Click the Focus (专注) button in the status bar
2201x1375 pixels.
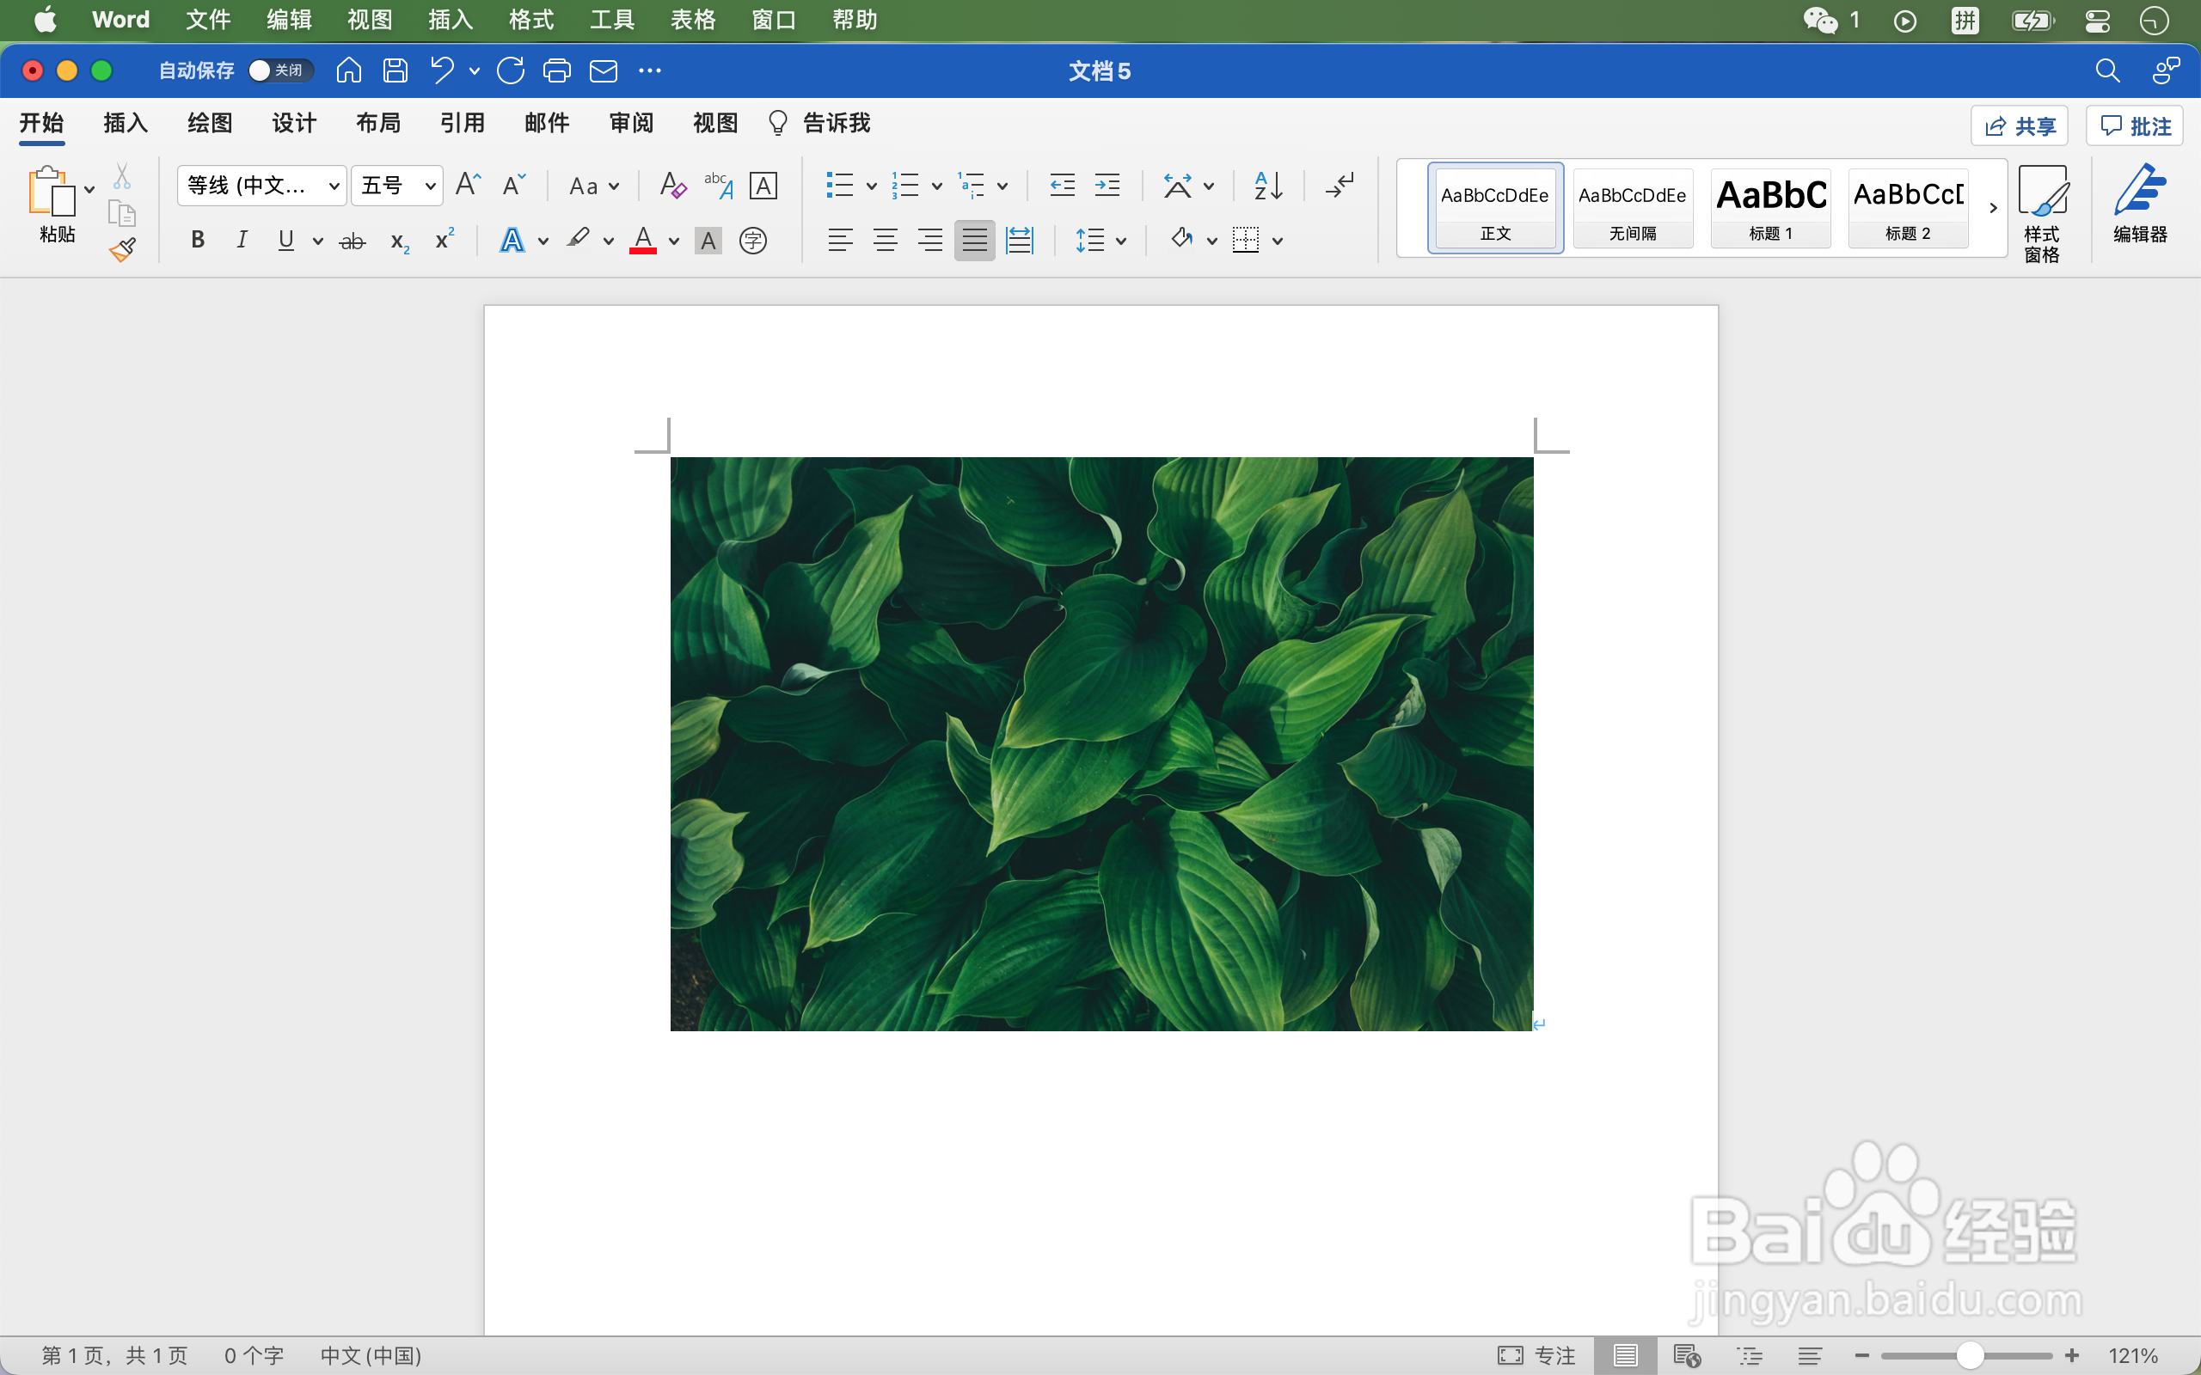1536,1356
